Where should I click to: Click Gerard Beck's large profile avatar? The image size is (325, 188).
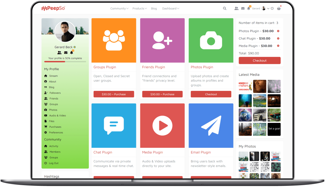tap(65, 32)
